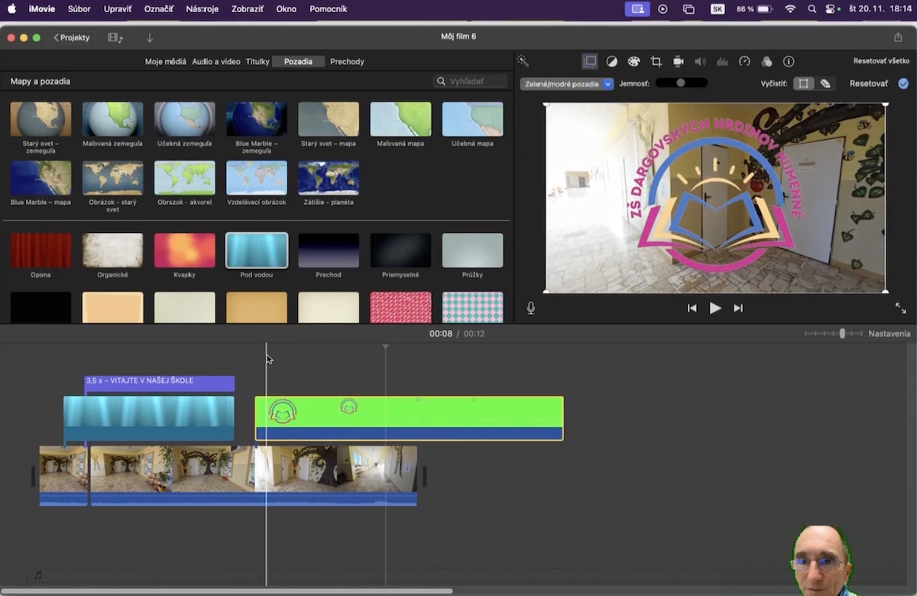The height and width of the screenshot is (596, 917).
Task: Select the clean-up crop rectangle mode
Action: pos(803,83)
